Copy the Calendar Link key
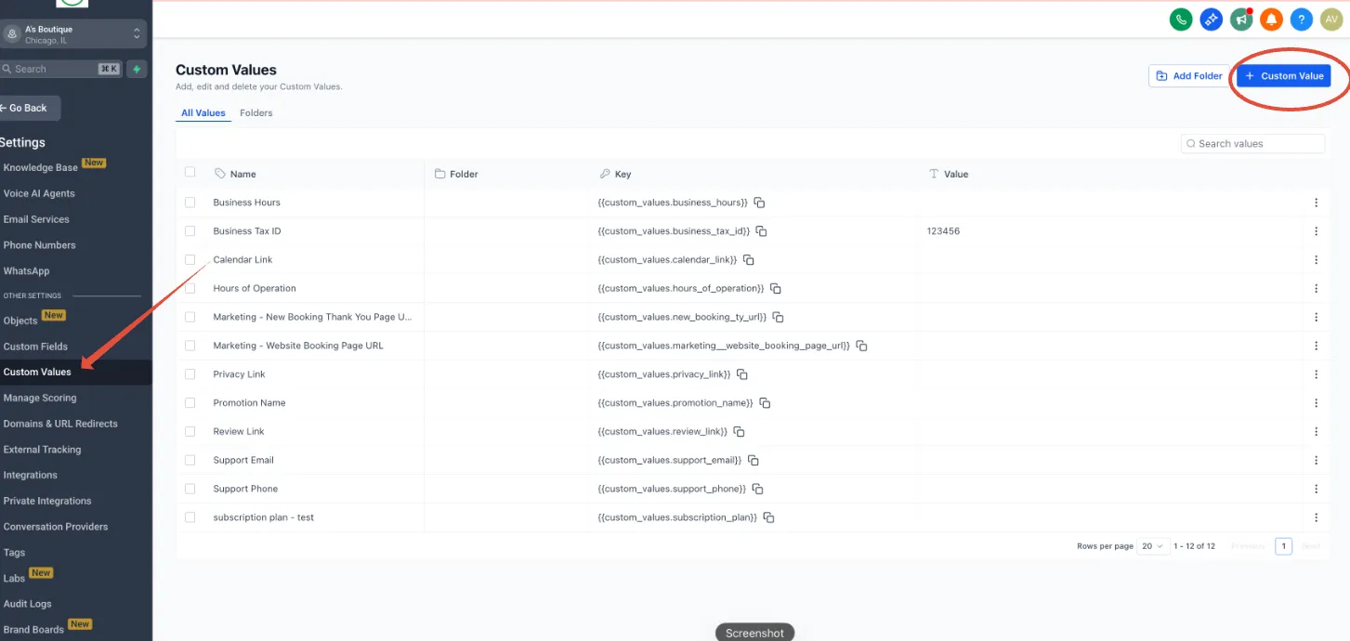This screenshot has height=641, width=1350. (748, 260)
